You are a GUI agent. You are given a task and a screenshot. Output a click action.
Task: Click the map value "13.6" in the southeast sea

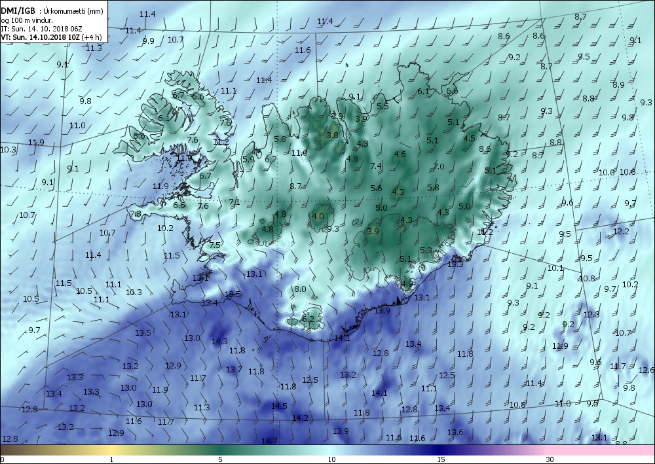455,433
